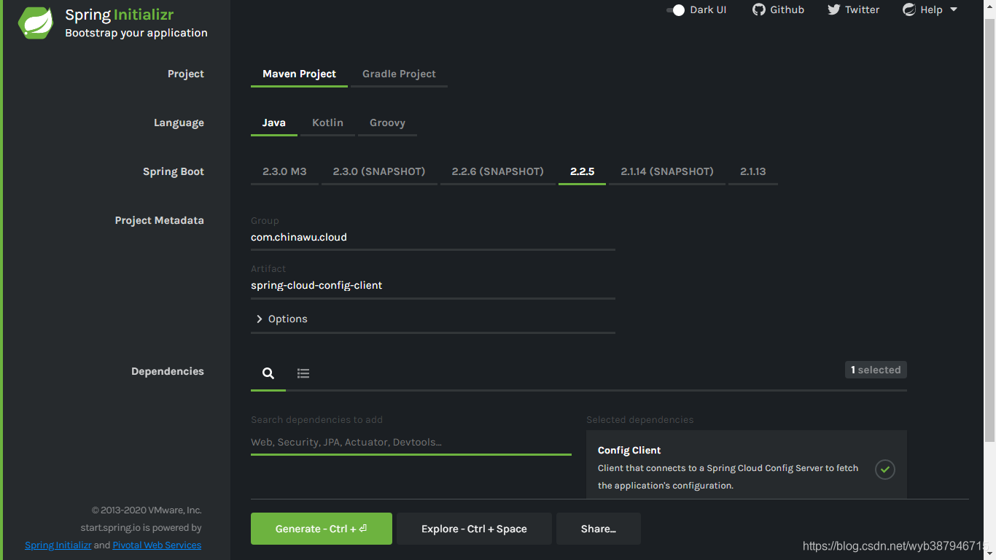Click the Dependencies section label
996x560 pixels.
pos(168,371)
